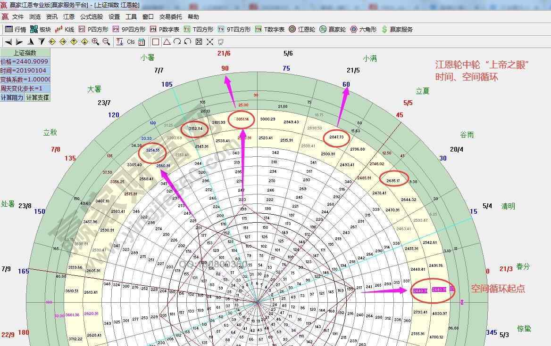
Task: Click the black up arrow icon
Action: (x=31, y=42)
